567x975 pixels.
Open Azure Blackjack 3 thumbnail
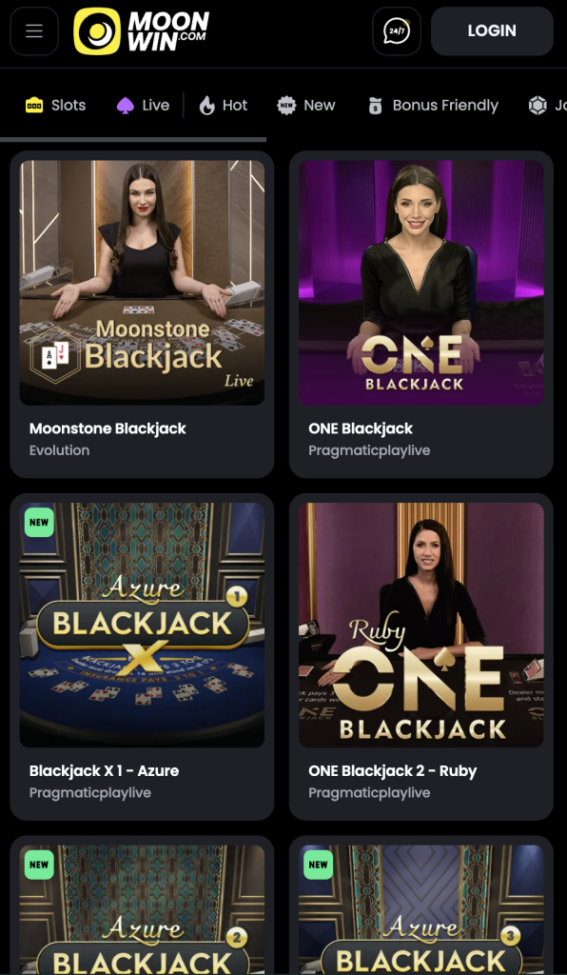point(421,909)
